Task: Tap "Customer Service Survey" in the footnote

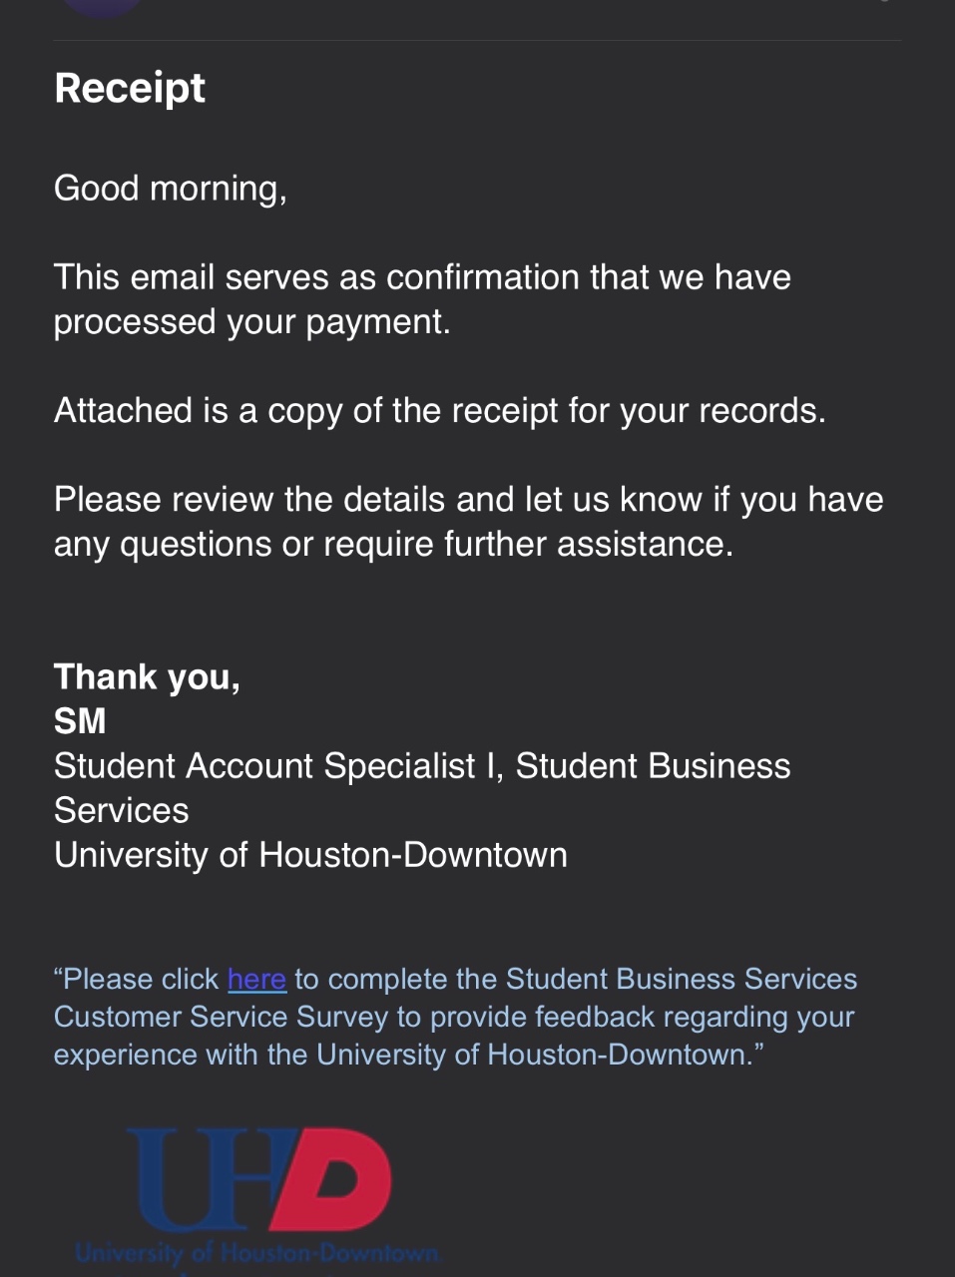Action: coord(222,1018)
